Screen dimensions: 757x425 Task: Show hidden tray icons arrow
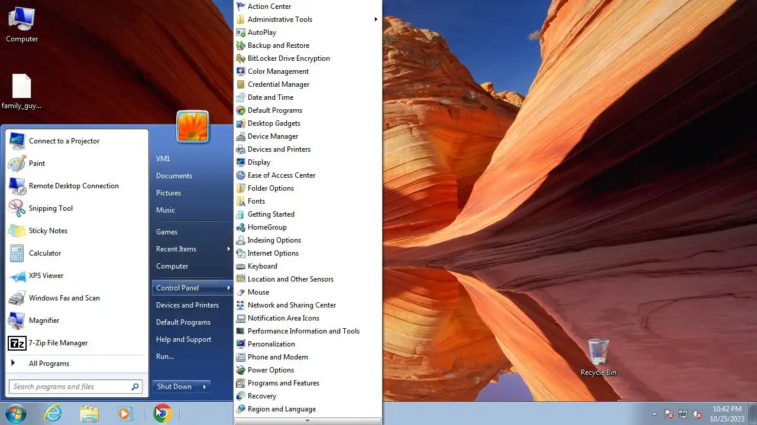pyautogui.click(x=654, y=414)
